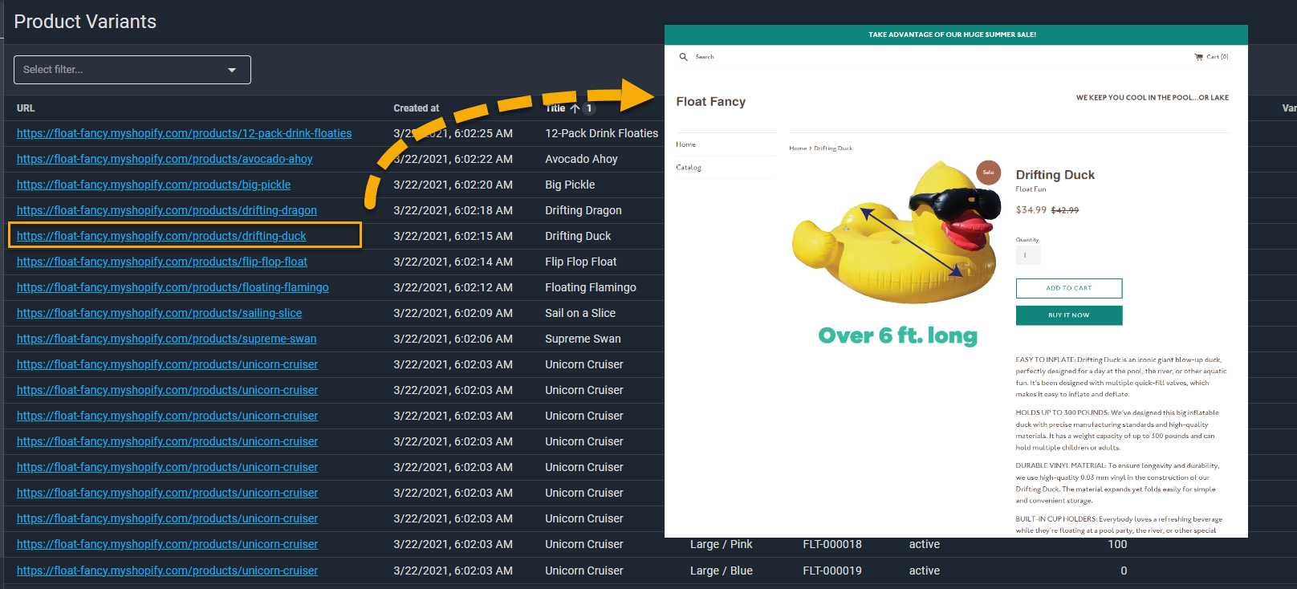Click the Float Fancy store title
Viewport: 1297px width, 589px height.
(x=710, y=102)
